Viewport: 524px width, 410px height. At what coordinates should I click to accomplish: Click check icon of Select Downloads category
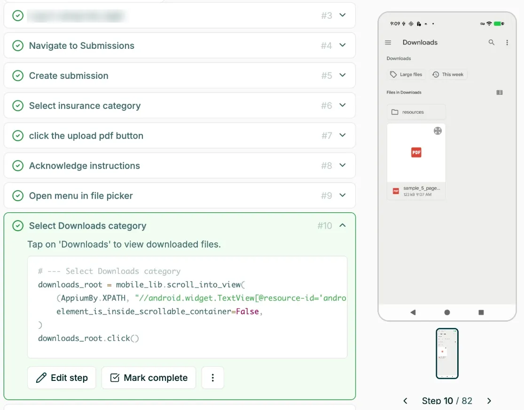(18, 226)
